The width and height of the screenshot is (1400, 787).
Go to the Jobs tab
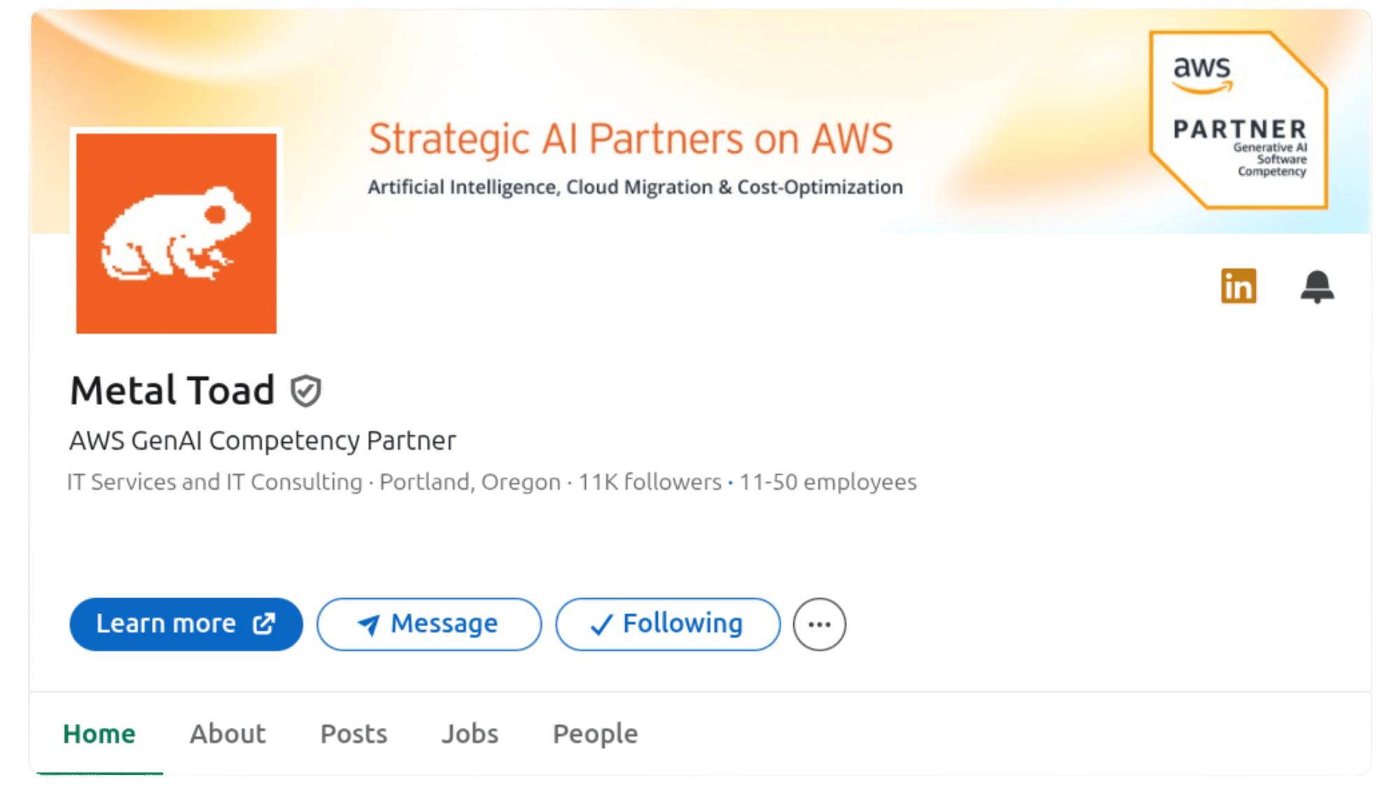click(470, 734)
